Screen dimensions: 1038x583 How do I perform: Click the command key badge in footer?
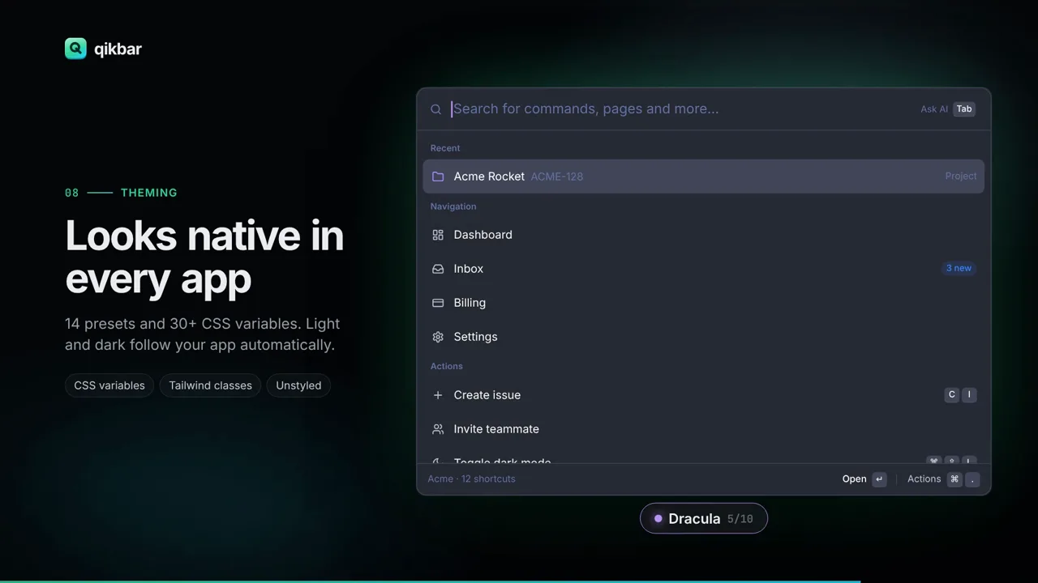point(954,479)
